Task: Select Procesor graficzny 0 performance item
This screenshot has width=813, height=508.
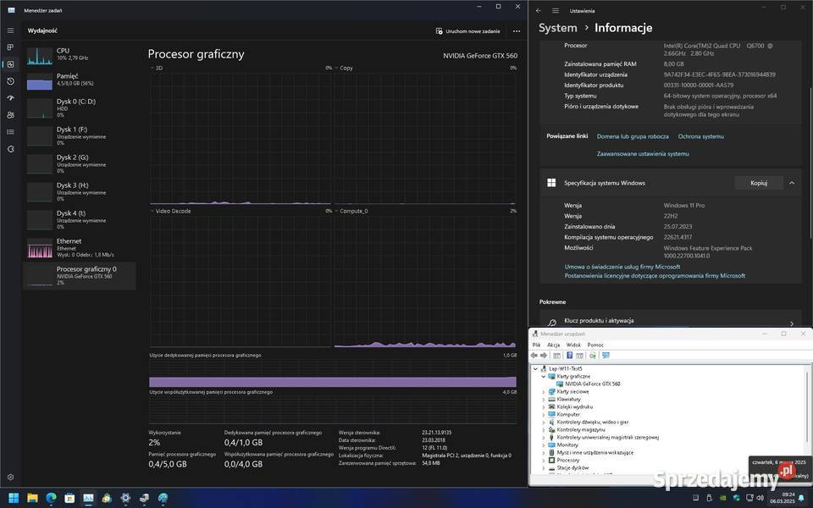Action: click(80, 275)
